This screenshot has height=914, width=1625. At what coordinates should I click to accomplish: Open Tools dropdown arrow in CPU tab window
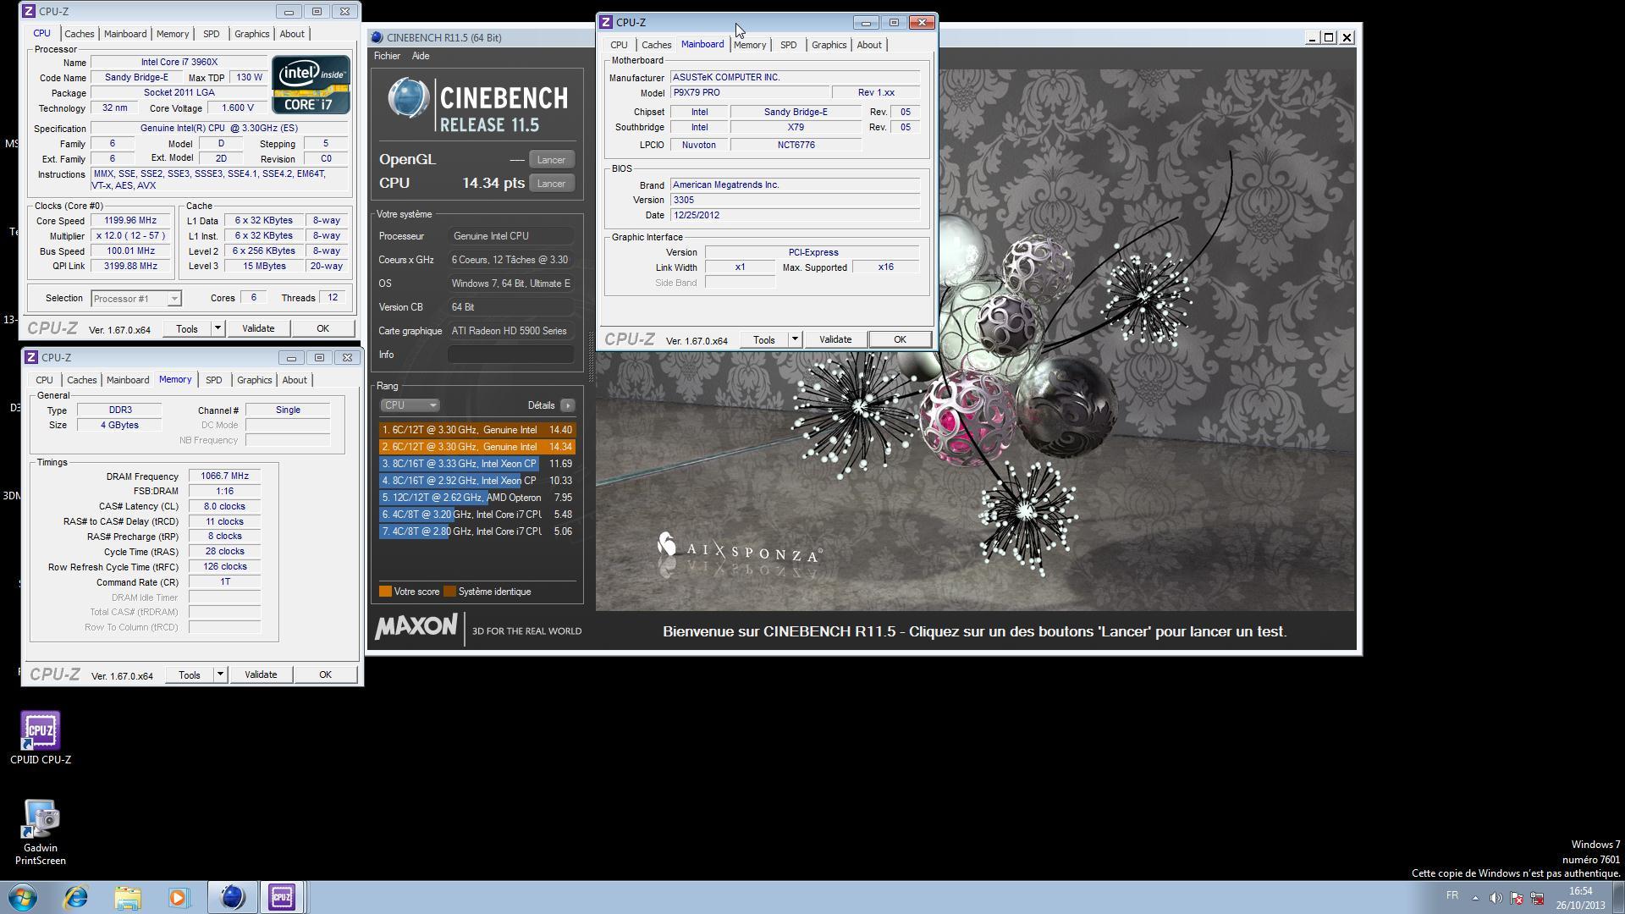click(218, 328)
